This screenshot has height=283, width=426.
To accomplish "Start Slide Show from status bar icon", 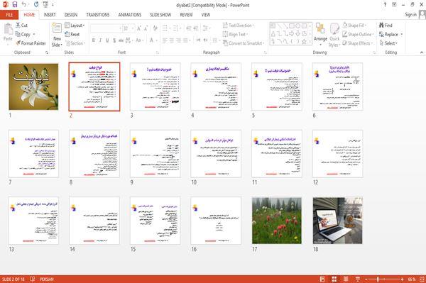I will click(358, 279).
